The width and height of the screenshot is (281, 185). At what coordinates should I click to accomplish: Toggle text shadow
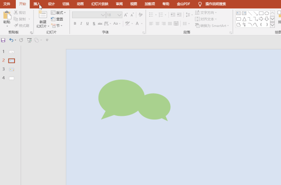point(94,23)
